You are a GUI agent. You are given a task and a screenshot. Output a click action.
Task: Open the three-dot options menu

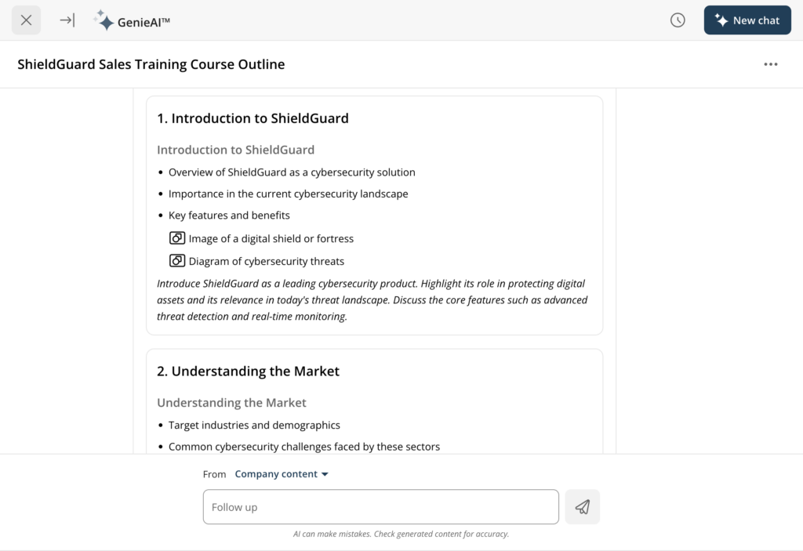pos(771,64)
